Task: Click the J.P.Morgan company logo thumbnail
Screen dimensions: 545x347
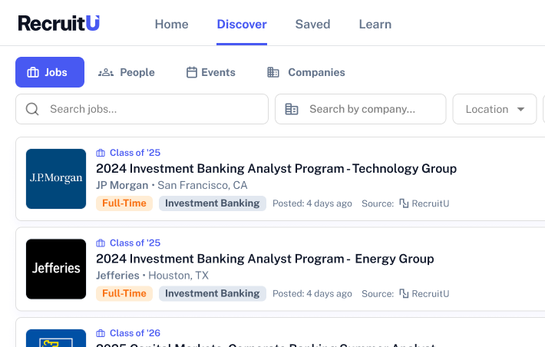Action: (56, 179)
